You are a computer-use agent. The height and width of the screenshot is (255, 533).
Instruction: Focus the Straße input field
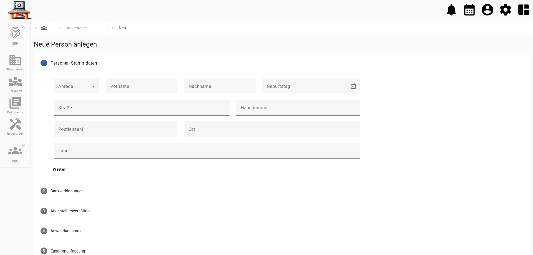tap(142, 108)
